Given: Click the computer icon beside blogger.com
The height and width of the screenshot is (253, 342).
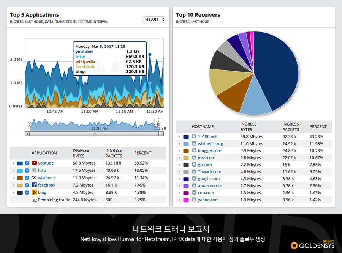Looking at the screenshot, I should (x=194, y=151).
